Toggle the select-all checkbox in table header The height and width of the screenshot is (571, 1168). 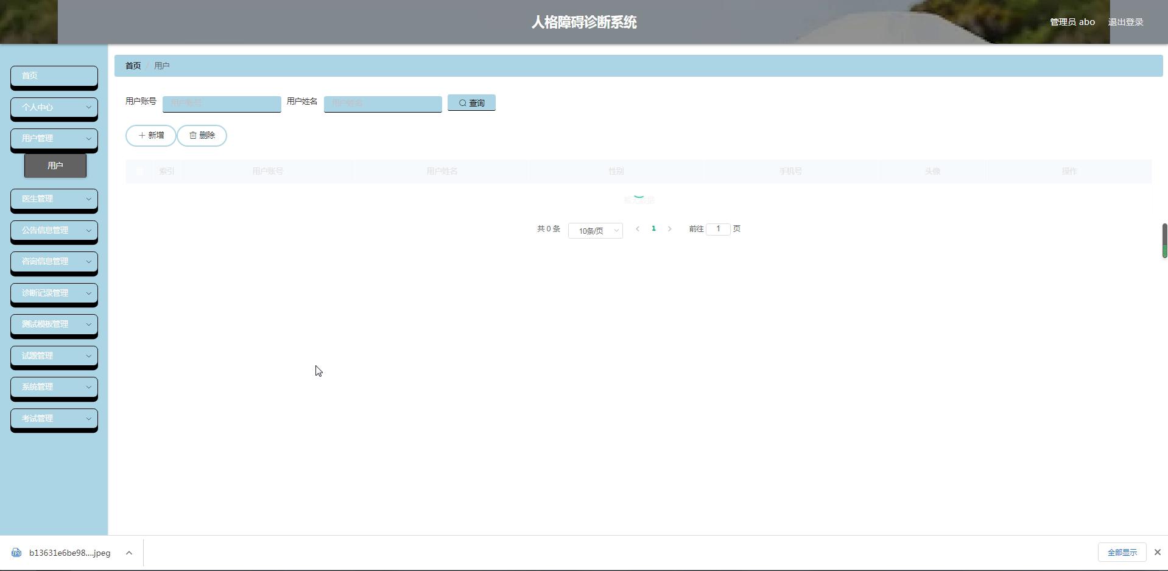point(139,172)
